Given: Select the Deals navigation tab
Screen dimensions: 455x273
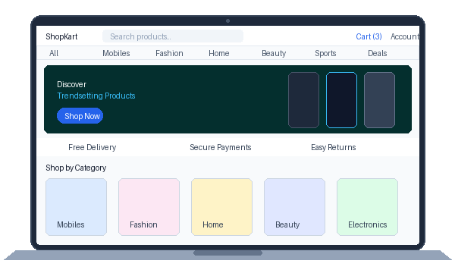Looking at the screenshot, I should click(377, 53).
